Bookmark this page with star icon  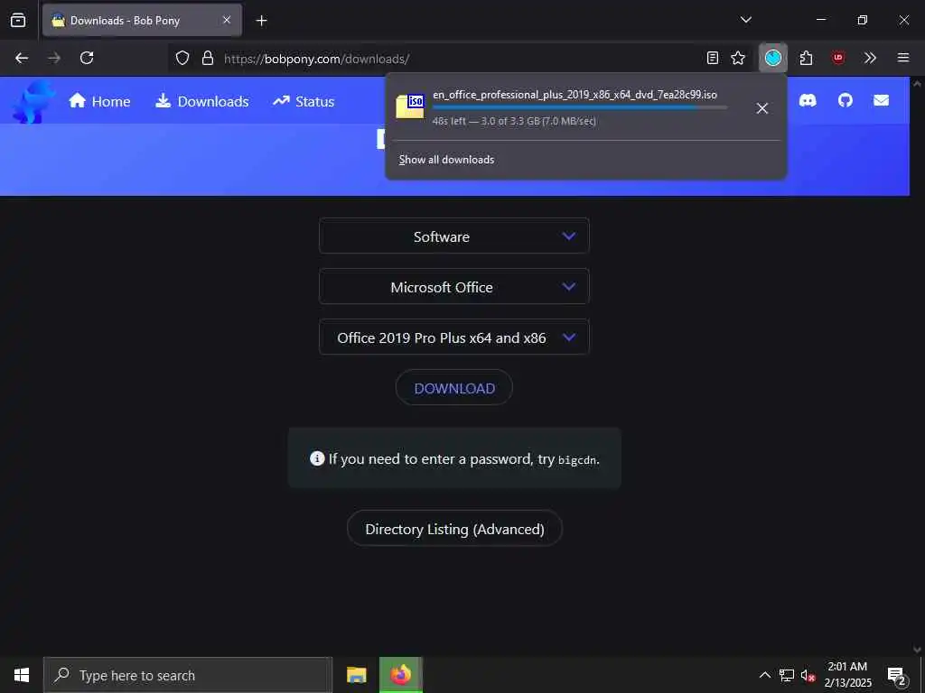tap(738, 58)
